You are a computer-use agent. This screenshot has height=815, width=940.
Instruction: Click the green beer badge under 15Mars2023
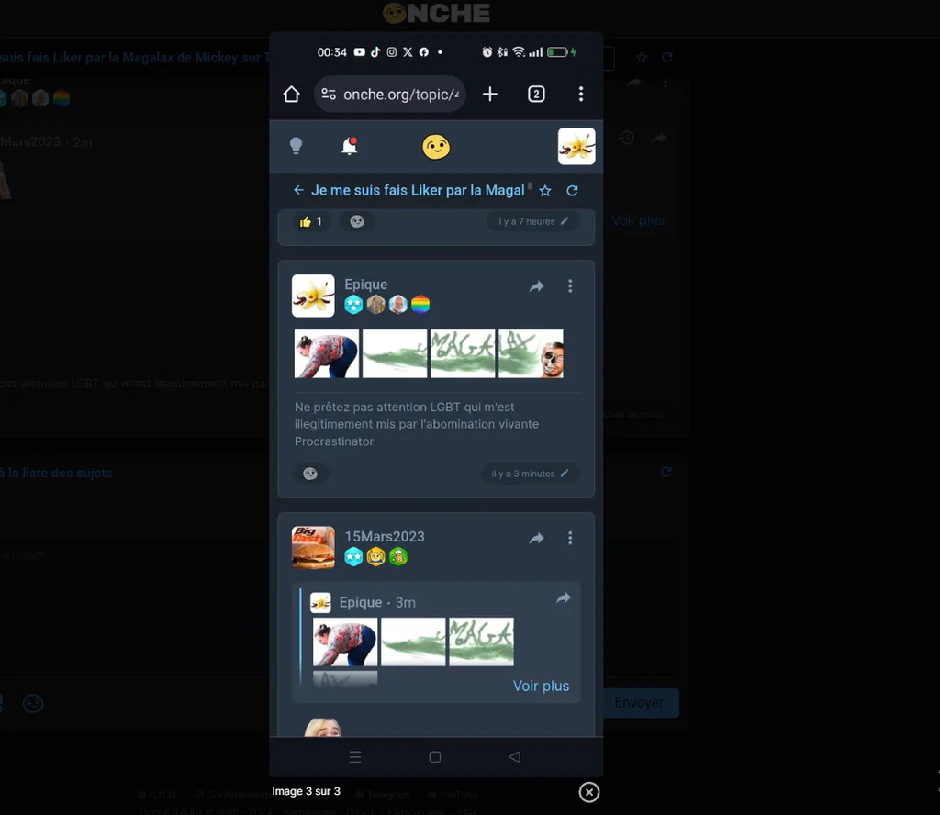[x=398, y=557]
